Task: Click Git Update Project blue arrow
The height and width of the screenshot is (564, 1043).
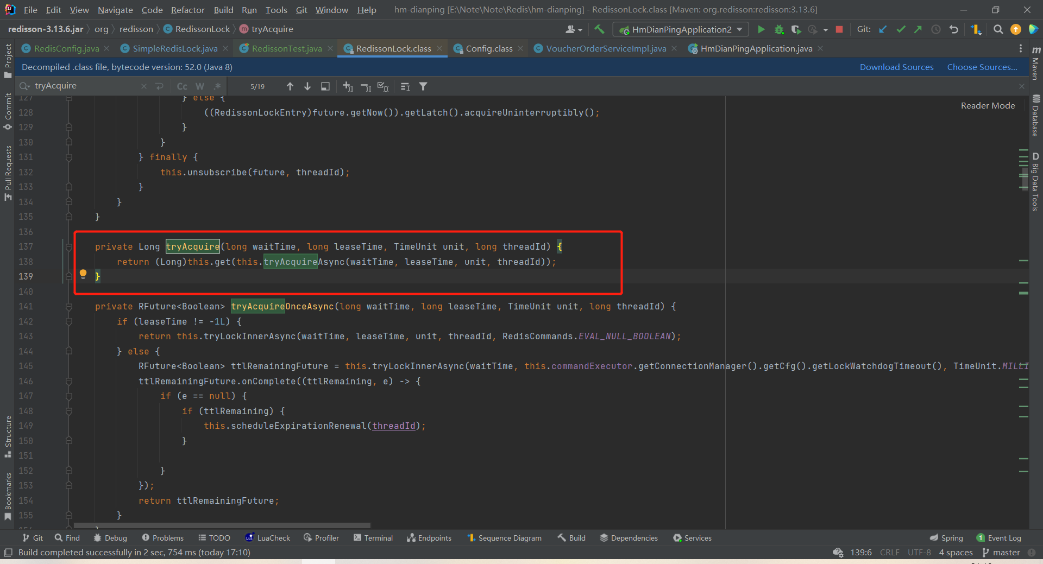Action: (x=883, y=29)
